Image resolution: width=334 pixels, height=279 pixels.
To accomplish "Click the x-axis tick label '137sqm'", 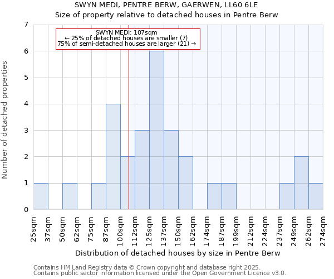I will click(164, 231).
